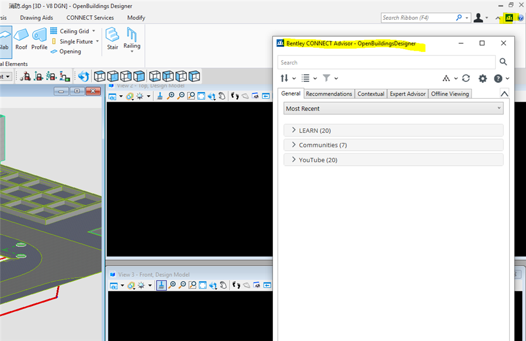526x341 pixels.
Task: Fit View in the View 3 toolbar
Action: pos(203,286)
